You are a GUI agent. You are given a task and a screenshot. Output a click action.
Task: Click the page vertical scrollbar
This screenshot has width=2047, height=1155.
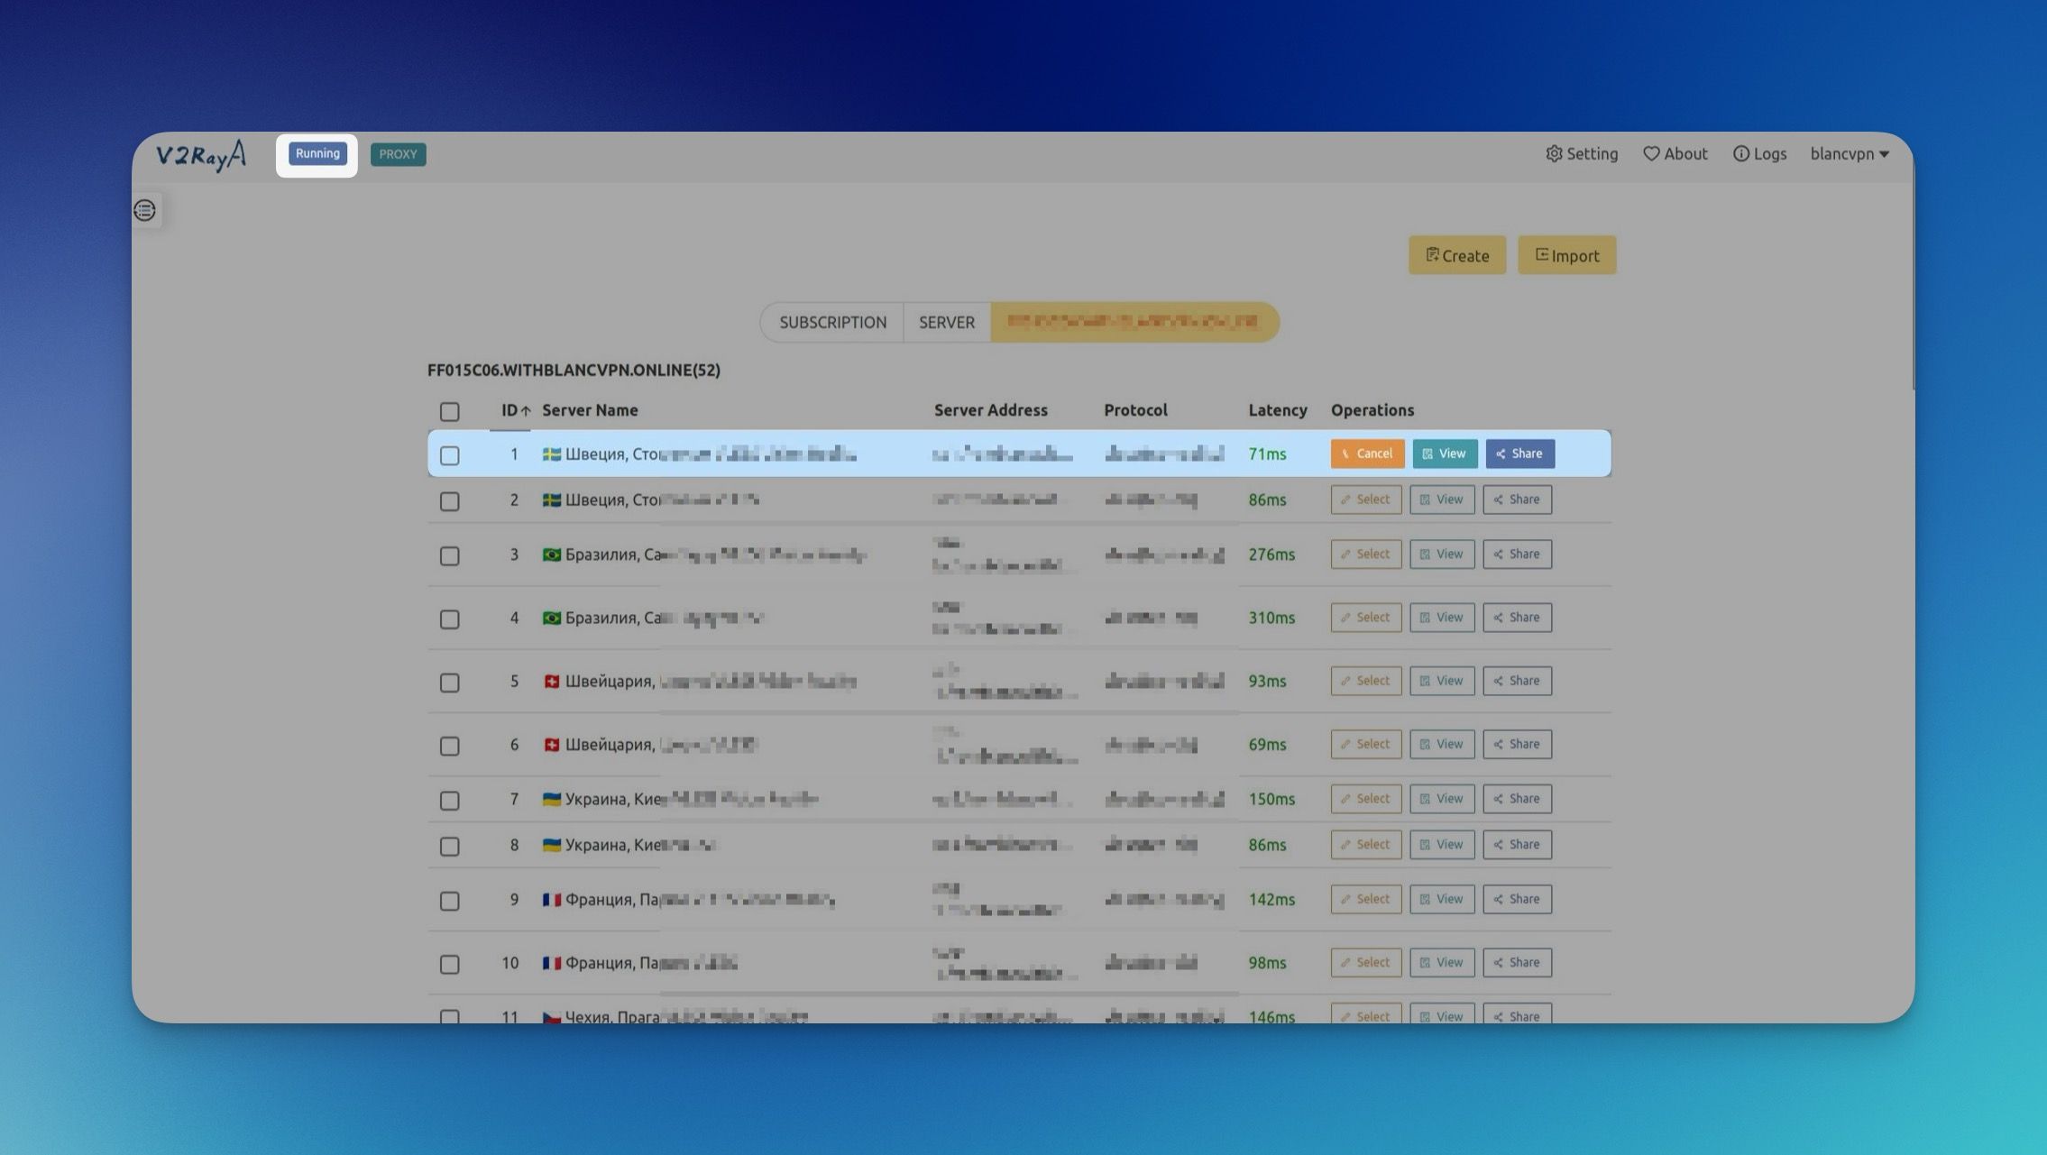coord(1912,289)
